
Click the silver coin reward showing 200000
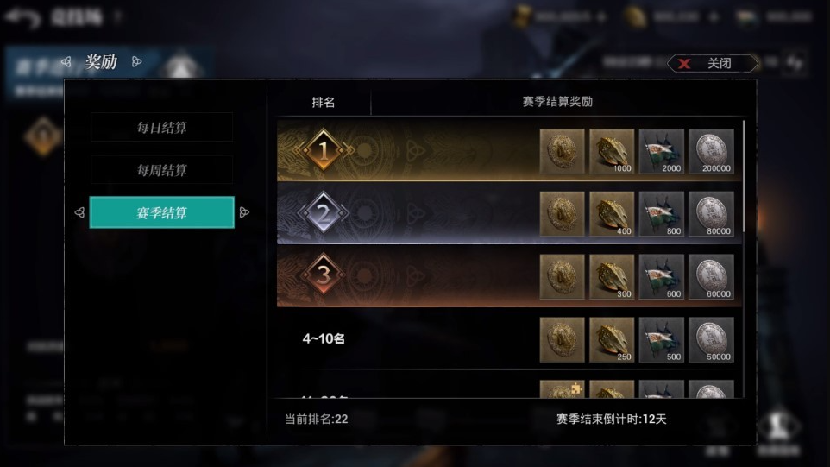click(711, 151)
